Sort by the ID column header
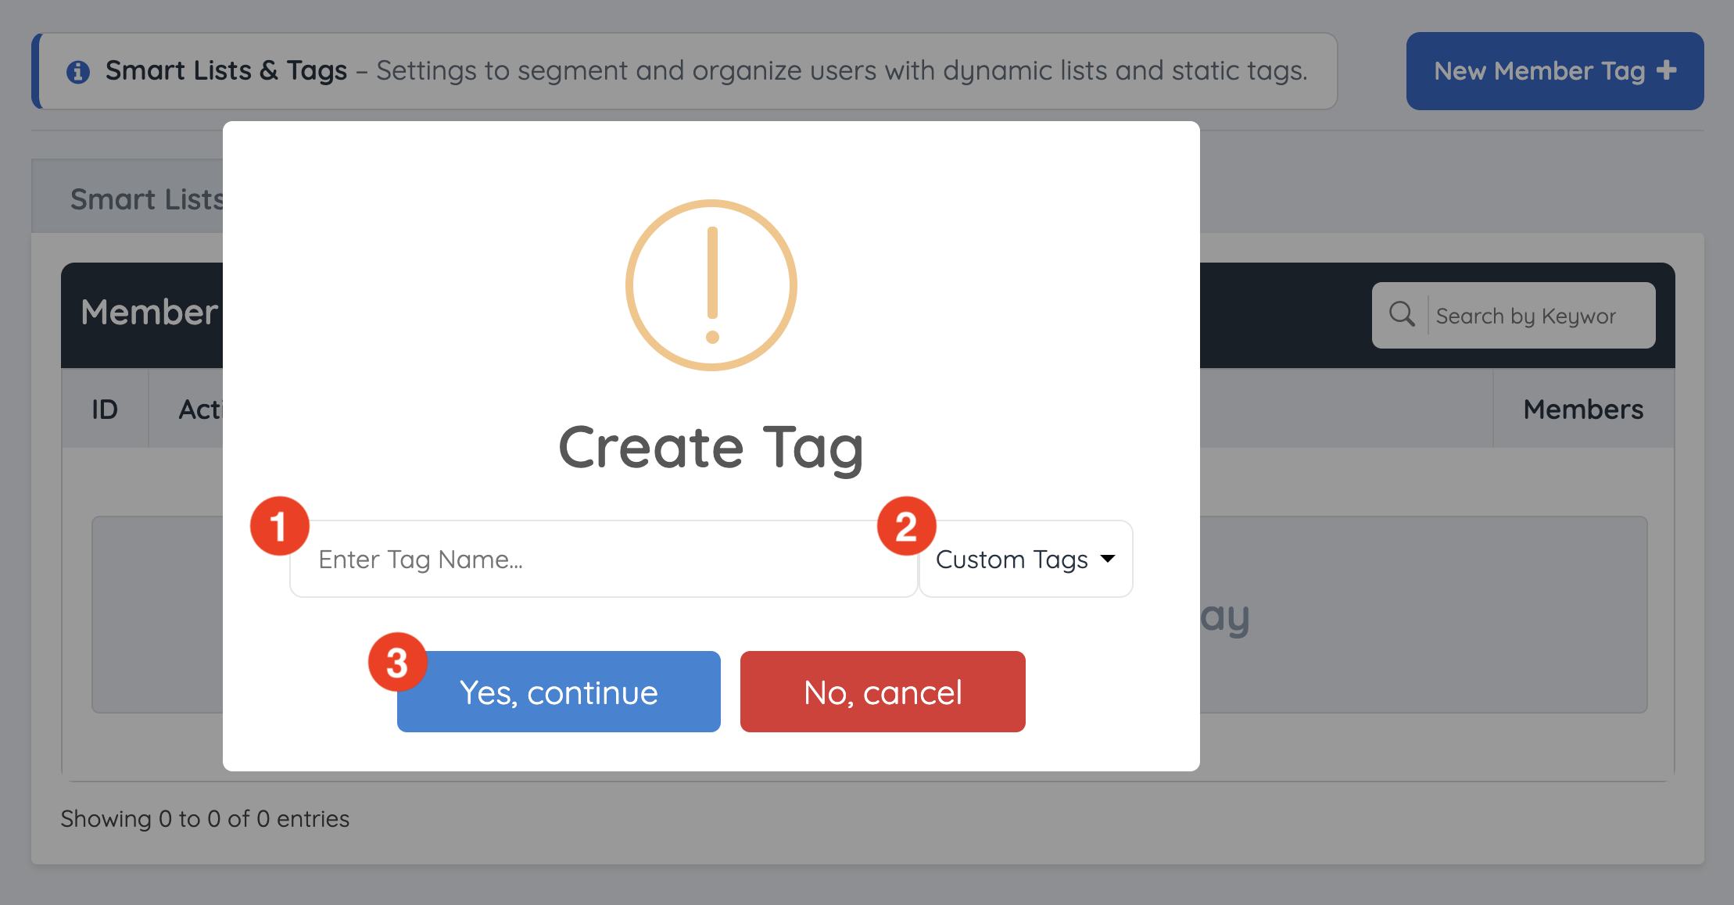 (x=105, y=409)
